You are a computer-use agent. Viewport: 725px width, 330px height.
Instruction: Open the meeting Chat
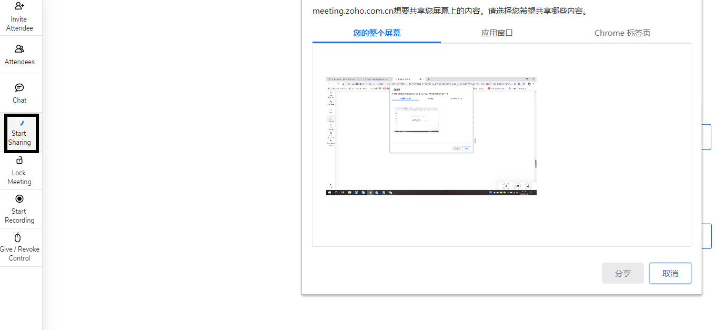pyautogui.click(x=19, y=93)
